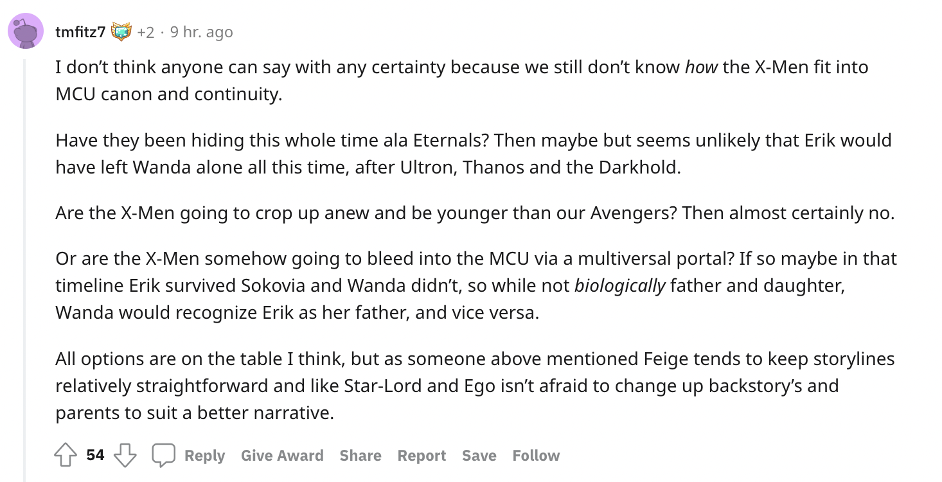Share this comment

360,456
